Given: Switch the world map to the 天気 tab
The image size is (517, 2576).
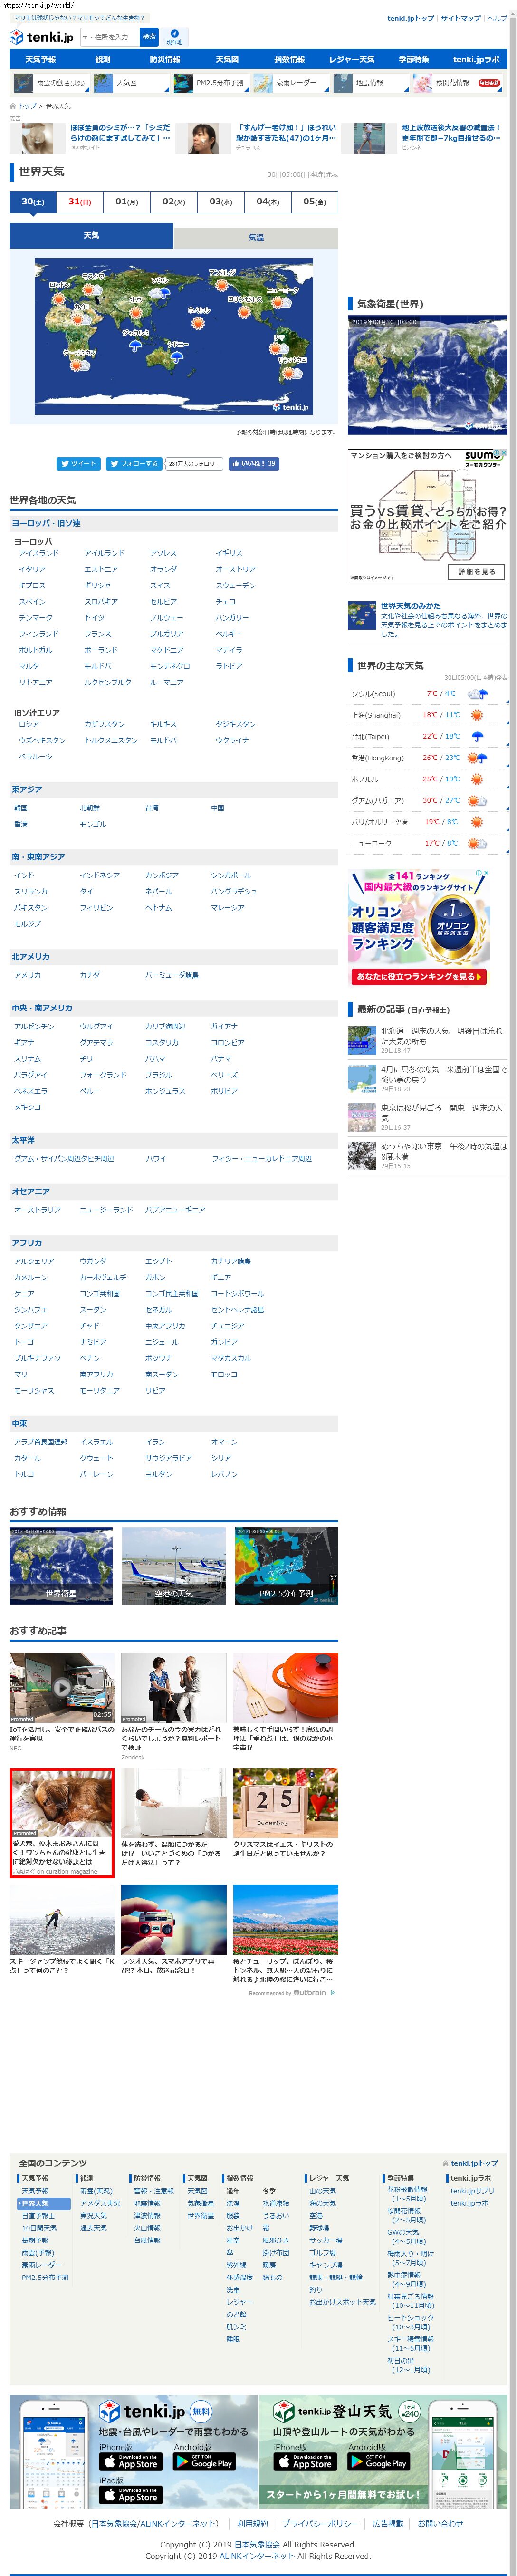Looking at the screenshot, I should click(x=91, y=236).
